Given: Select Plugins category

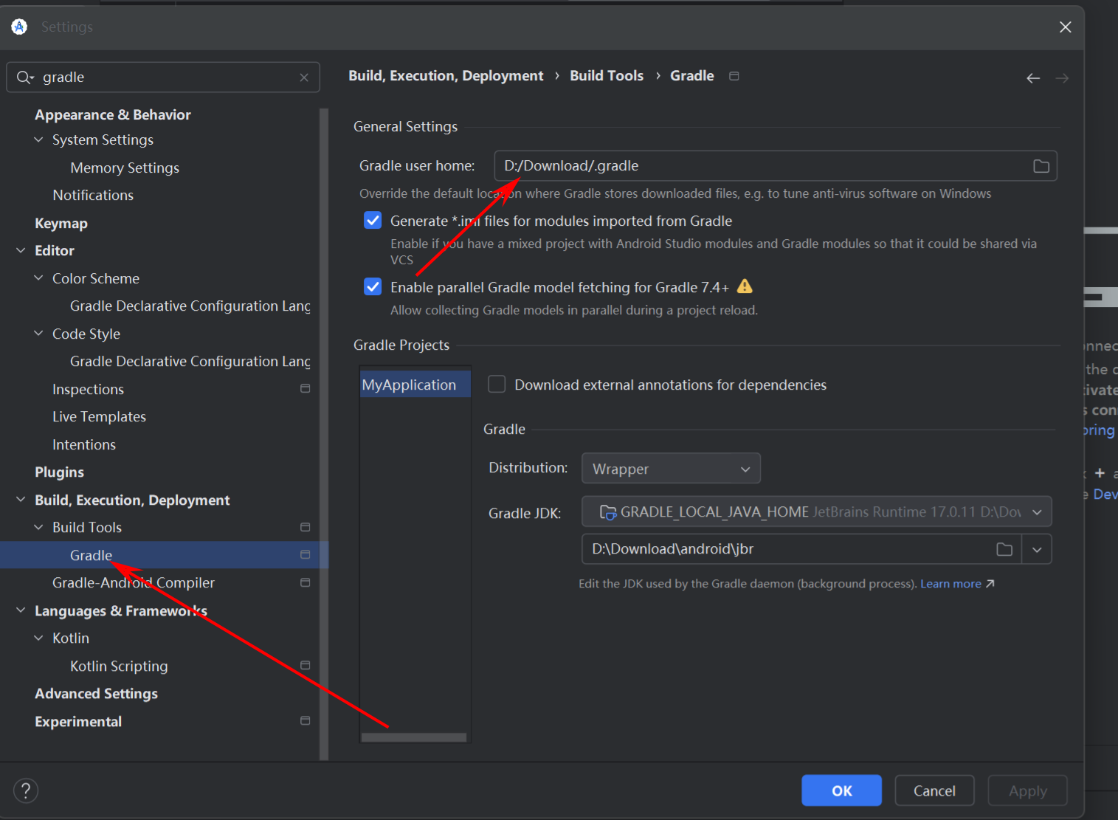Looking at the screenshot, I should tap(59, 472).
